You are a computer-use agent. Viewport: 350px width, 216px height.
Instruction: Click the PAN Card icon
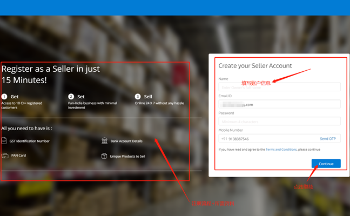tap(4, 156)
